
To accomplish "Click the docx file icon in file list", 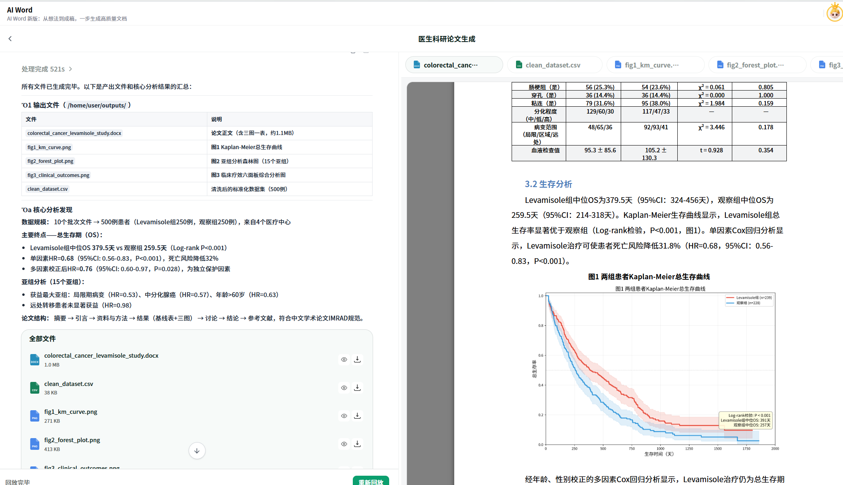I will (x=35, y=360).
